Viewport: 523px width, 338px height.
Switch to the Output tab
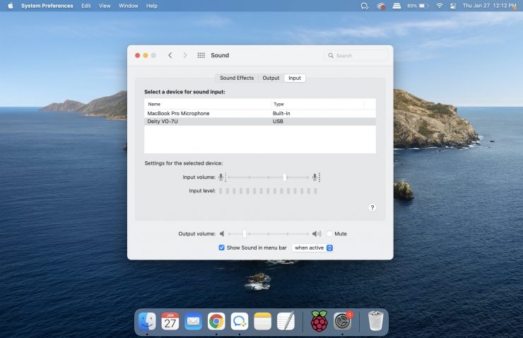[x=271, y=78]
